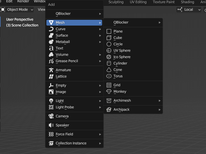Click the Cylinder mesh icon
The height and width of the screenshot is (154, 206).
point(109,63)
